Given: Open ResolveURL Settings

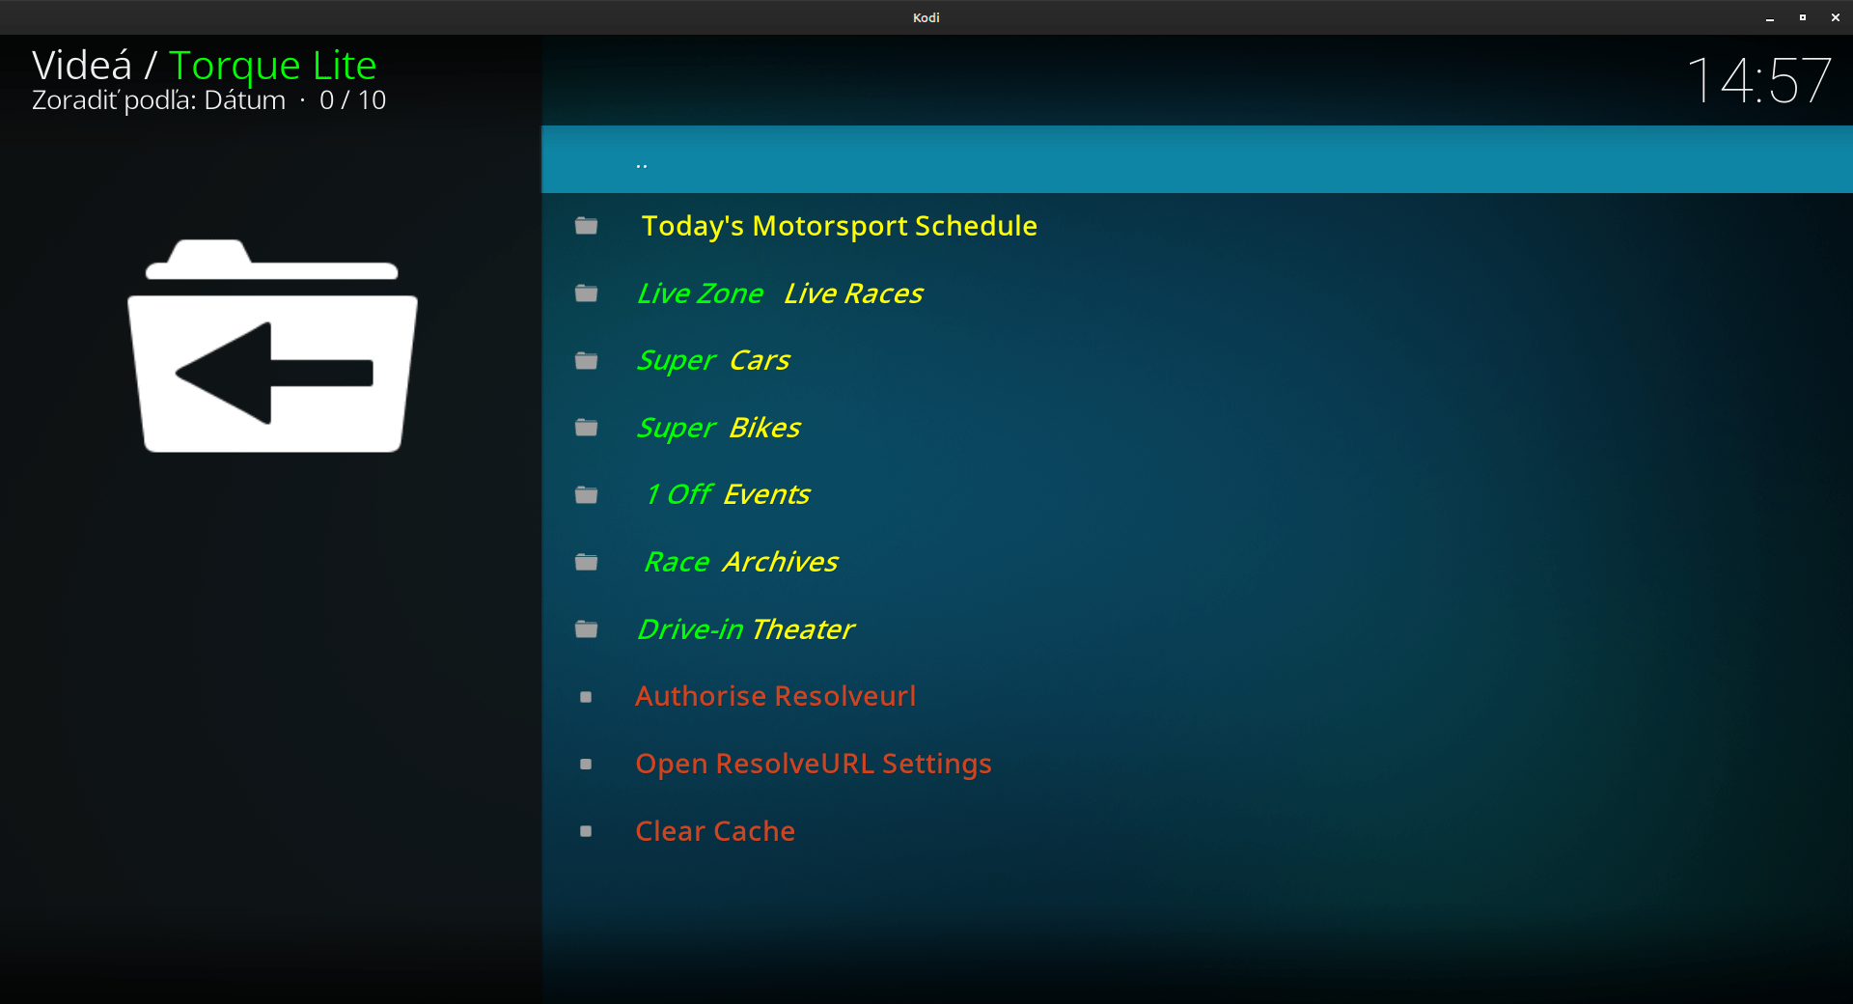Looking at the screenshot, I should click(x=1197, y=765).
